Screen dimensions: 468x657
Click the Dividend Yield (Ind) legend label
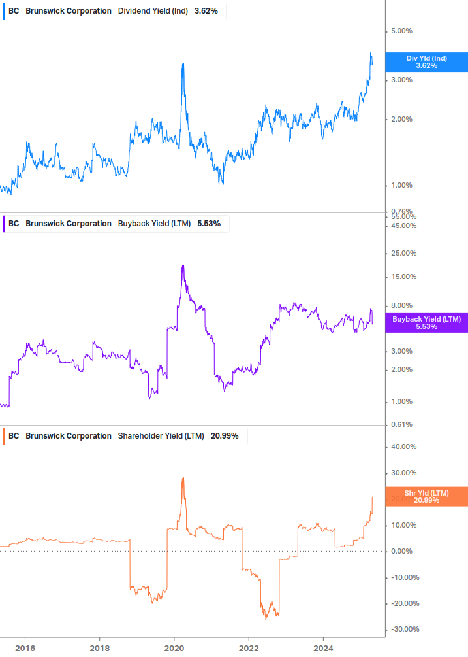click(153, 11)
